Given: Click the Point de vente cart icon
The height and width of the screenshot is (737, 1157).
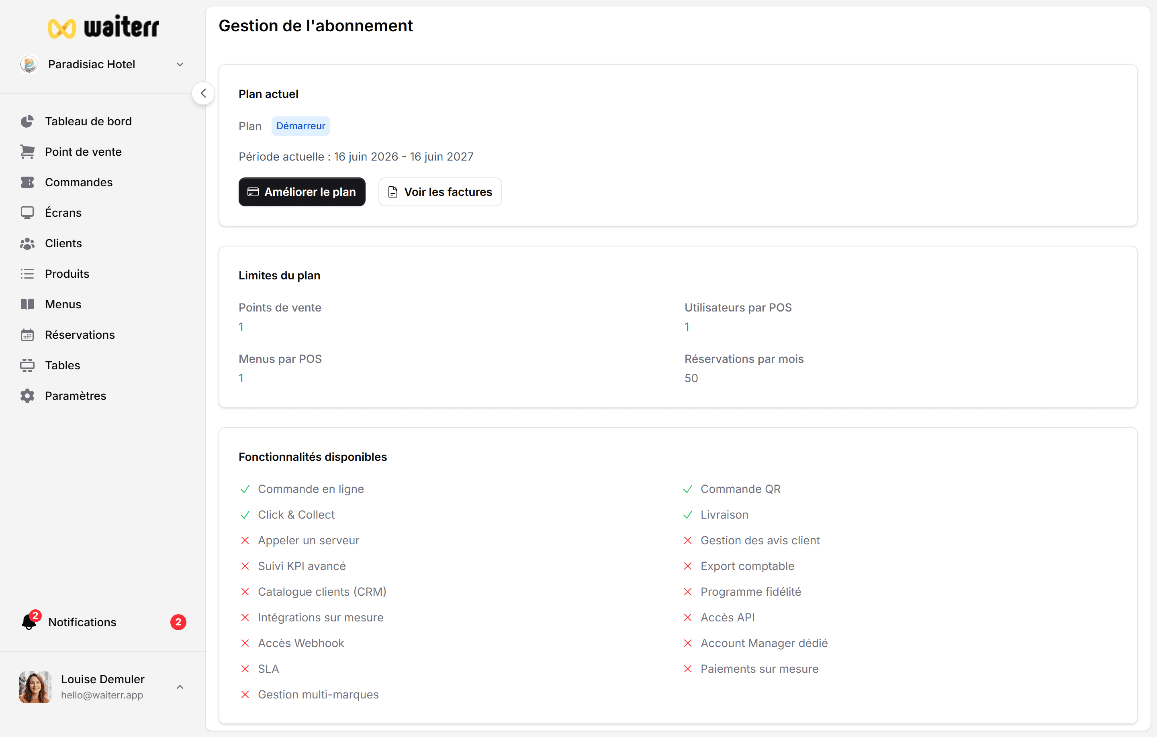Looking at the screenshot, I should coord(27,152).
